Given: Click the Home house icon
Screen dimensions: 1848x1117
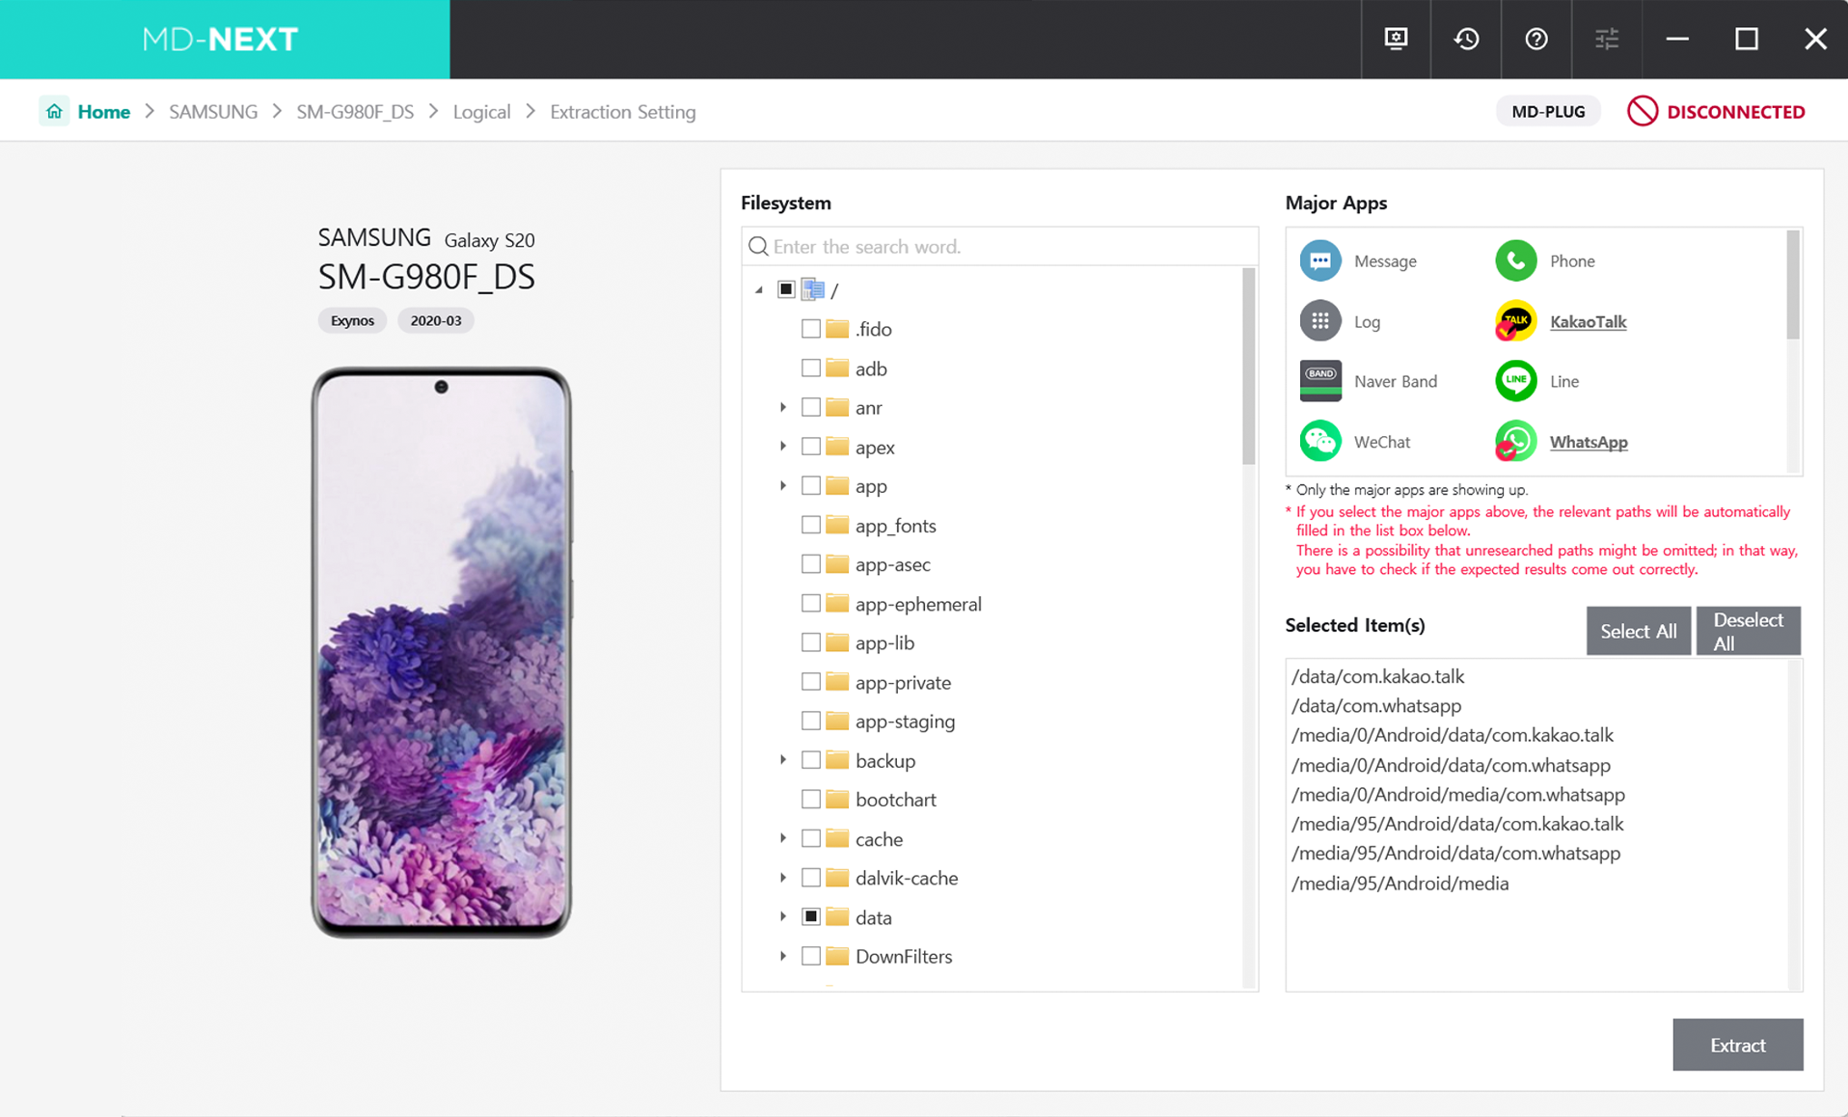Looking at the screenshot, I should click(x=54, y=111).
